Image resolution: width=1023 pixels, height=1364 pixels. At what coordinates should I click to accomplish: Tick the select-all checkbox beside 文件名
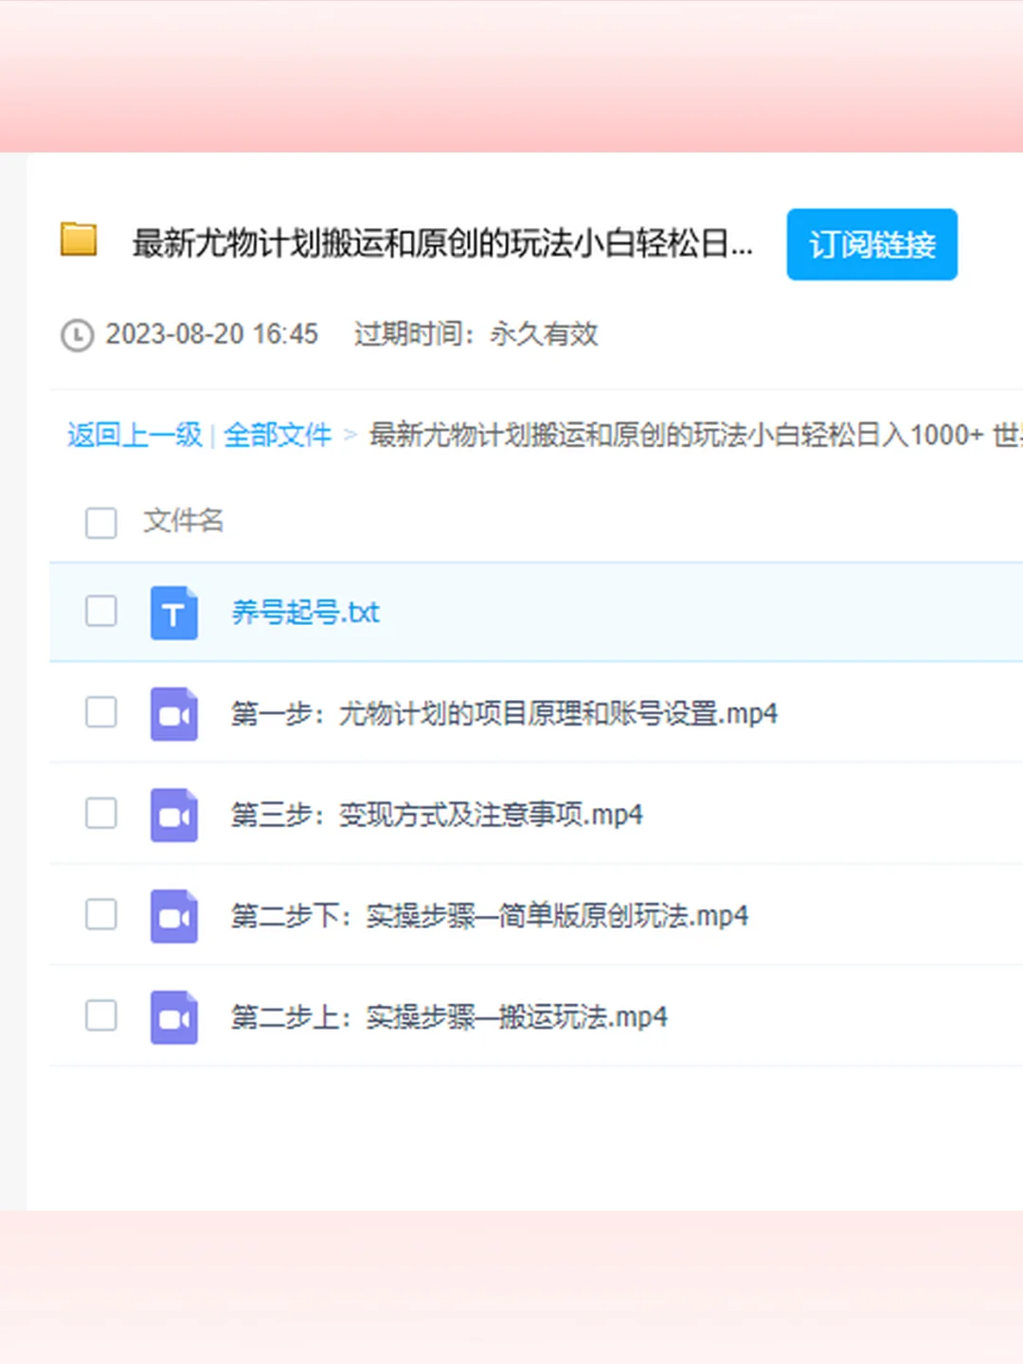[101, 523]
